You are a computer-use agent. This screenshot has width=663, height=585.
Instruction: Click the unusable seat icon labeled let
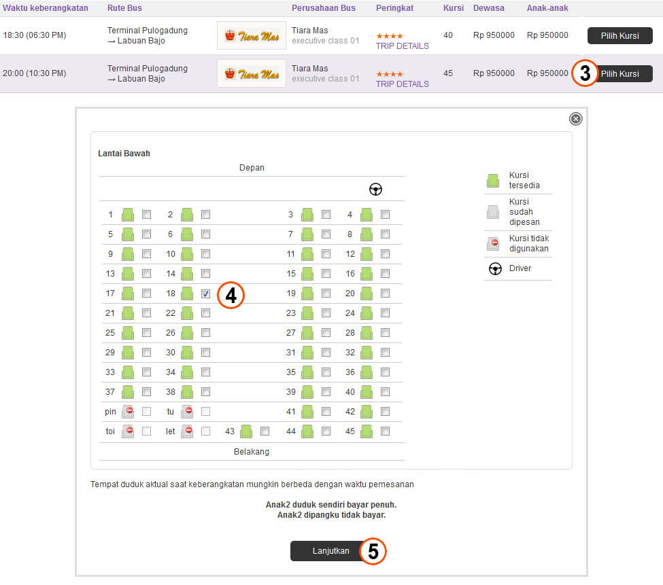[x=187, y=431]
